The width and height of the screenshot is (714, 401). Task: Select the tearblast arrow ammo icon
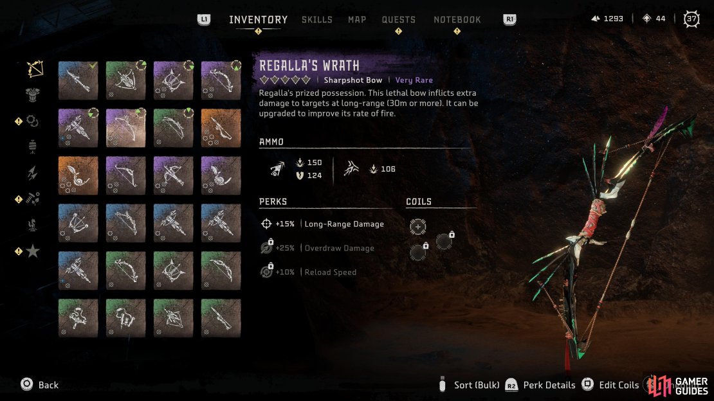coord(351,169)
